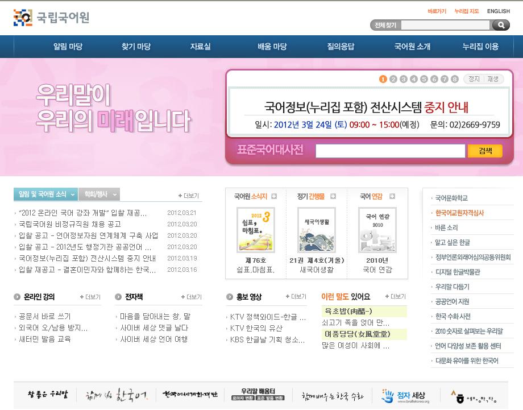Open the plus icon next to 국어 연감

(392, 196)
